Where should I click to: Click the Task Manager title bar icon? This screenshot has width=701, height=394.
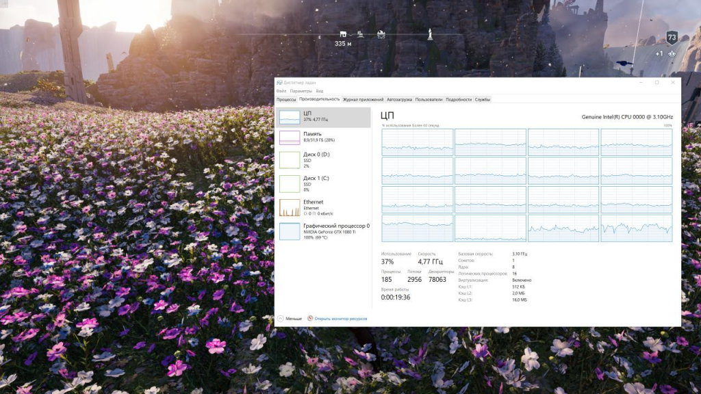click(x=279, y=82)
